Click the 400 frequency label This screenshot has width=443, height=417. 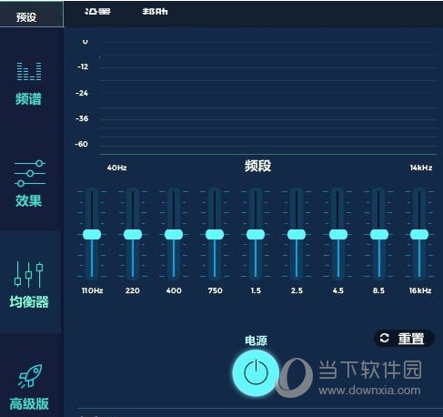174,290
